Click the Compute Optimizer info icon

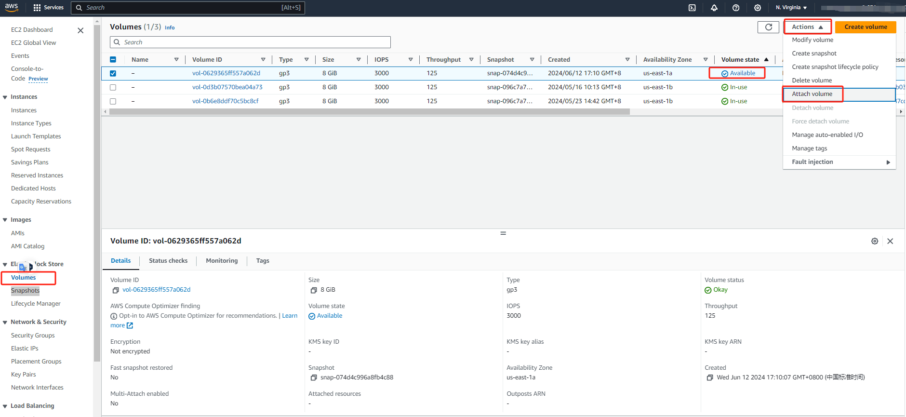tap(114, 316)
